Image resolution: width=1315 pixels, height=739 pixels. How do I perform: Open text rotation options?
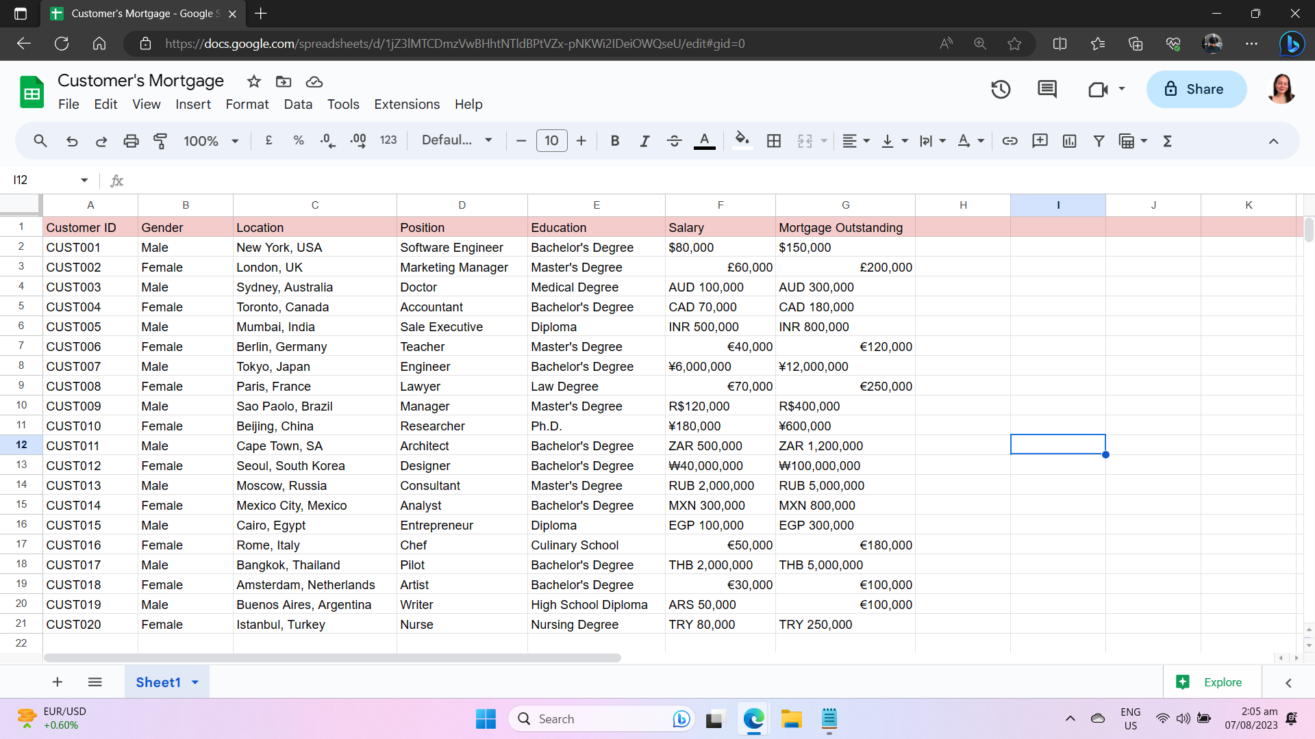970,141
